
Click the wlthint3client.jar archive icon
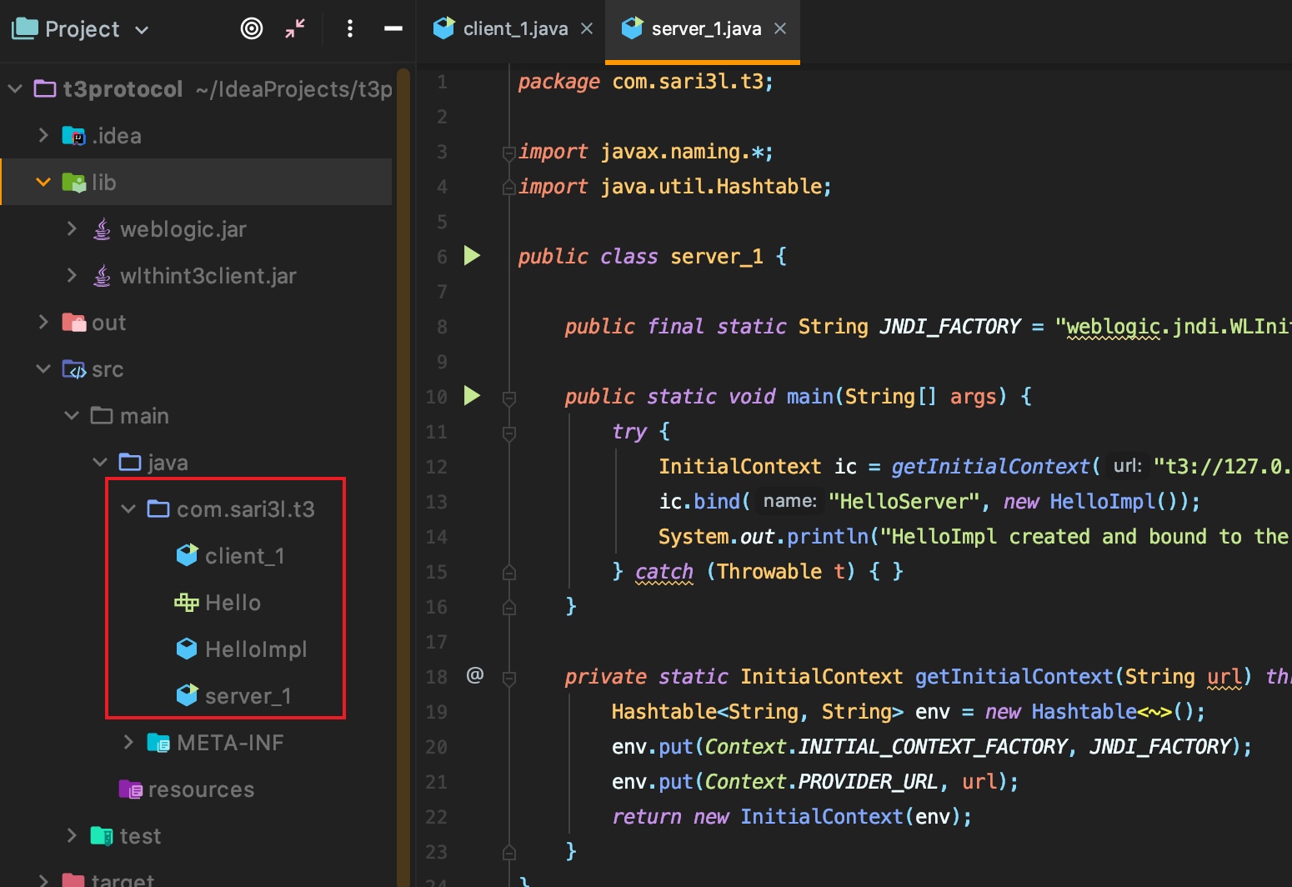pyautogui.click(x=102, y=275)
